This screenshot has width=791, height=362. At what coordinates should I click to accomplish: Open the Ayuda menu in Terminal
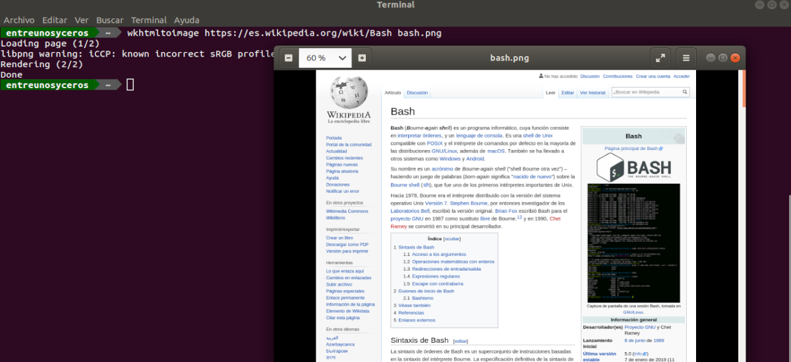click(187, 20)
